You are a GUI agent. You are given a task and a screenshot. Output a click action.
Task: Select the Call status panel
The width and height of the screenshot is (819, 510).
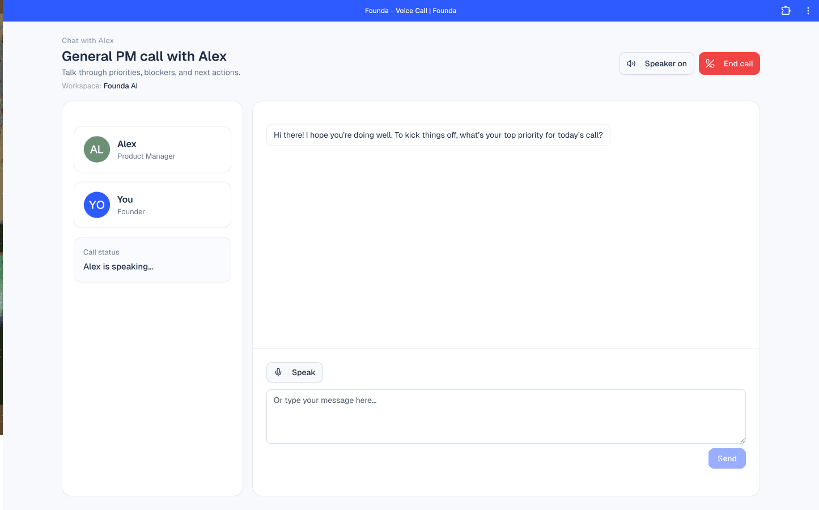point(152,260)
